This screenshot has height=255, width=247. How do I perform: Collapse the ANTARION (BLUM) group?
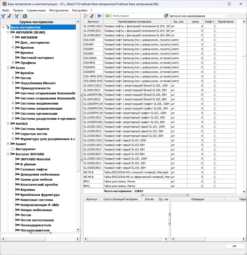coord(8,32)
